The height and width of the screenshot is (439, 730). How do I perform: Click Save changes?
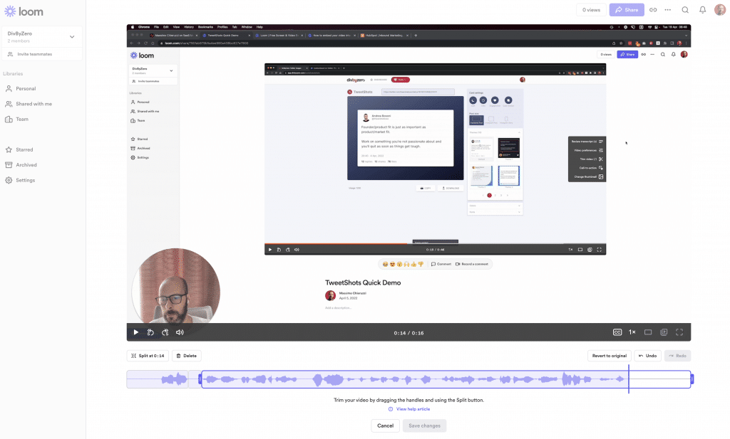pyautogui.click(x=425, y=426)
